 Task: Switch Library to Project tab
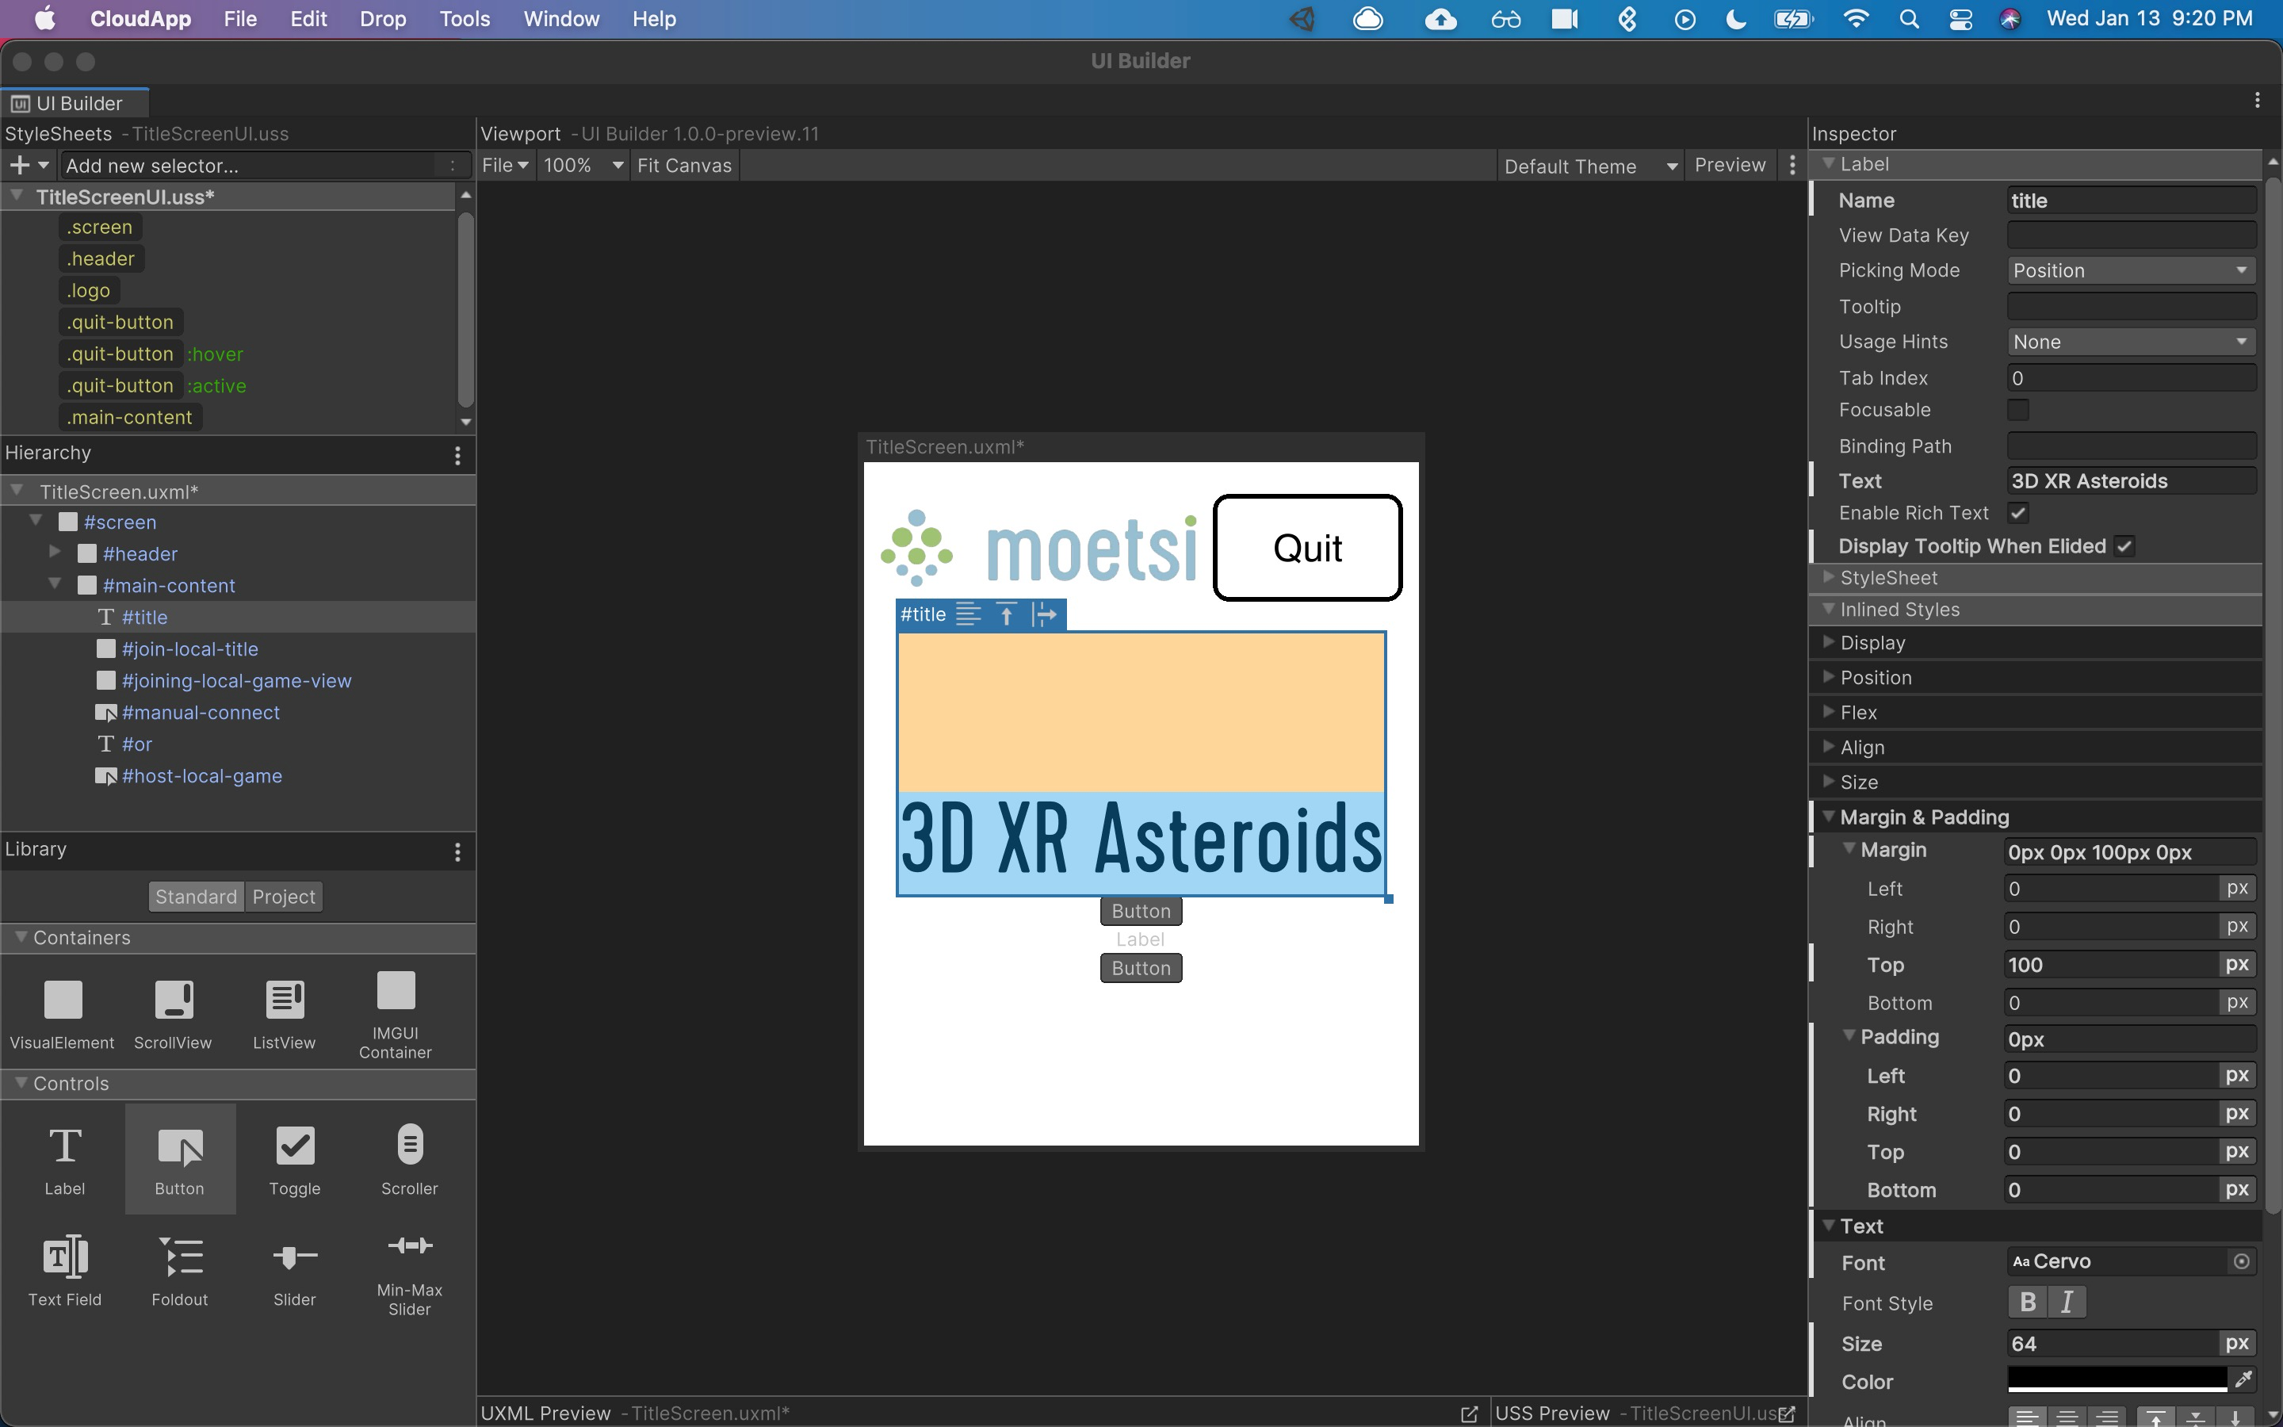tap(283, 897)
